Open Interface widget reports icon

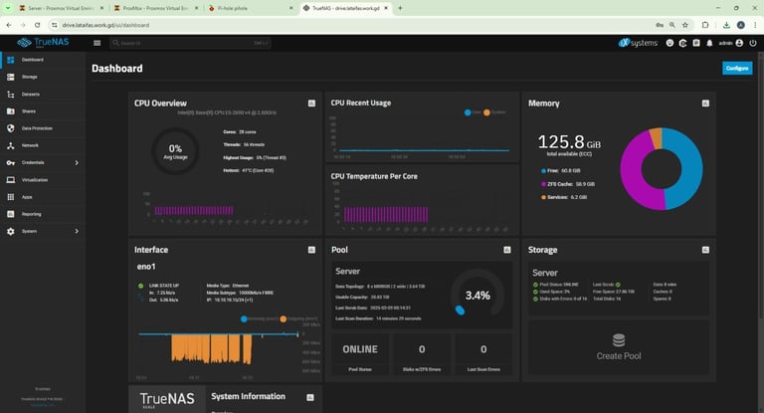(x=311, y=250)
